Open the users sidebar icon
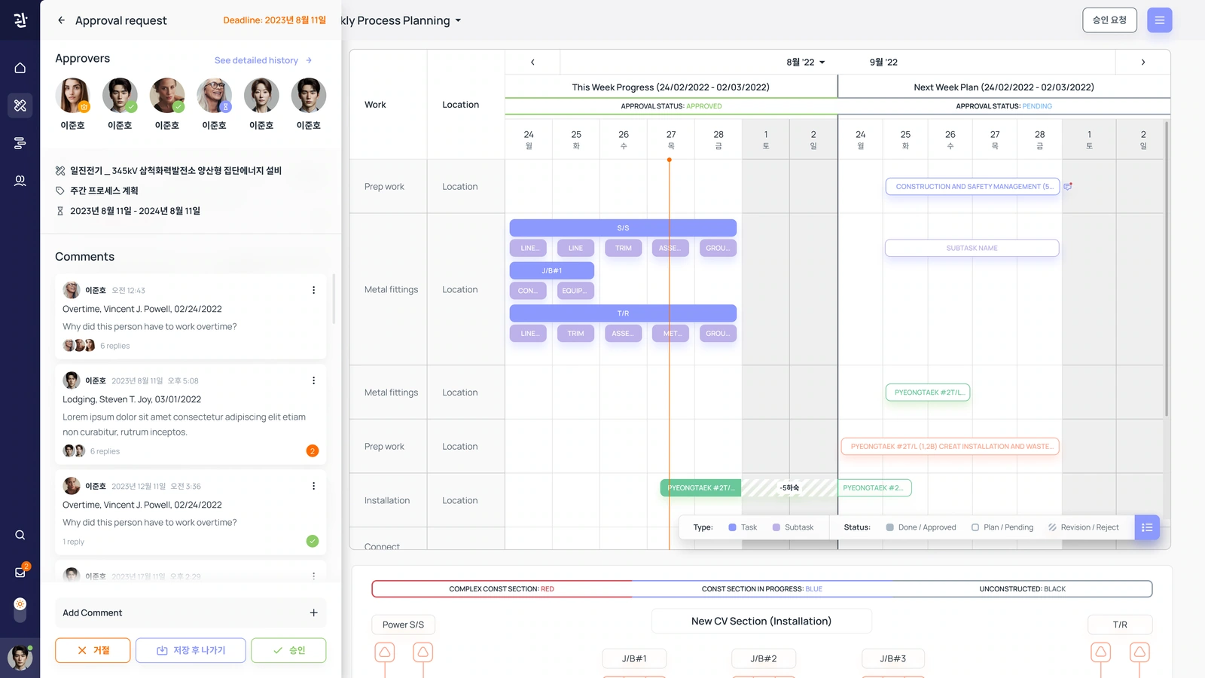This screenshot has width=1205, height=678. [x=20, y=181]
